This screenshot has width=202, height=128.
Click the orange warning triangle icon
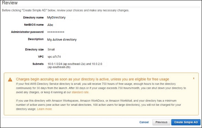pyautogui.click(x=10, y=80)
